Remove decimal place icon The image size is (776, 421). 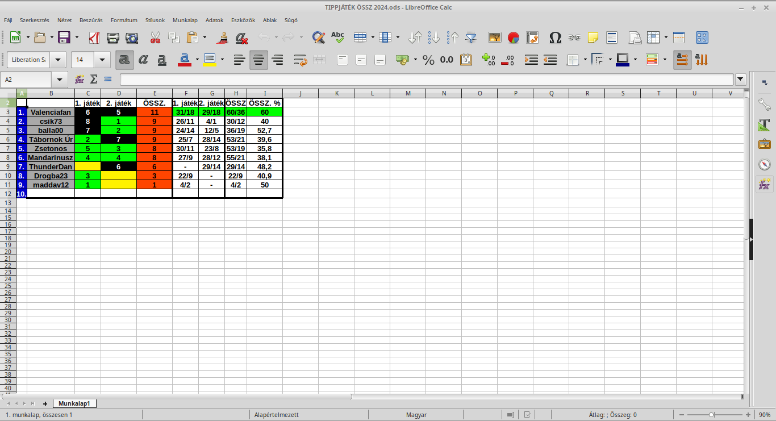508,60
